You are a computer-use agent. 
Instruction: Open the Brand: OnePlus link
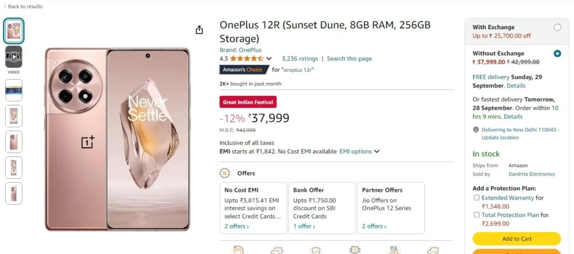point(240,50)
